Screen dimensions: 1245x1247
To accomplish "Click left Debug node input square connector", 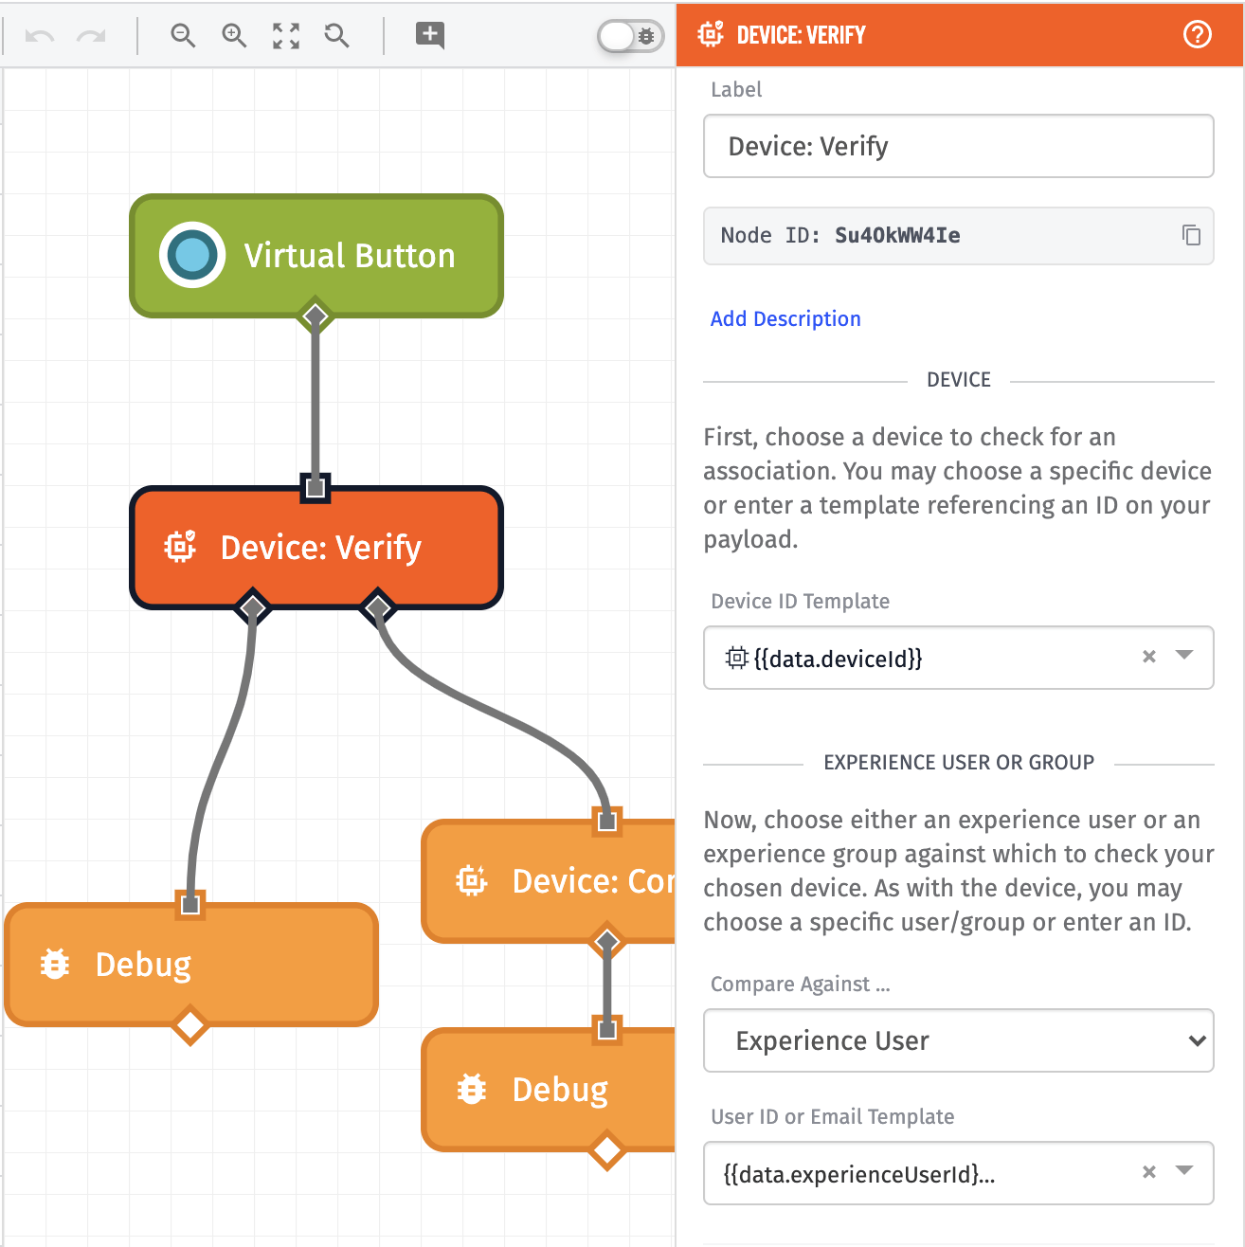I will [x=190, y=905].
